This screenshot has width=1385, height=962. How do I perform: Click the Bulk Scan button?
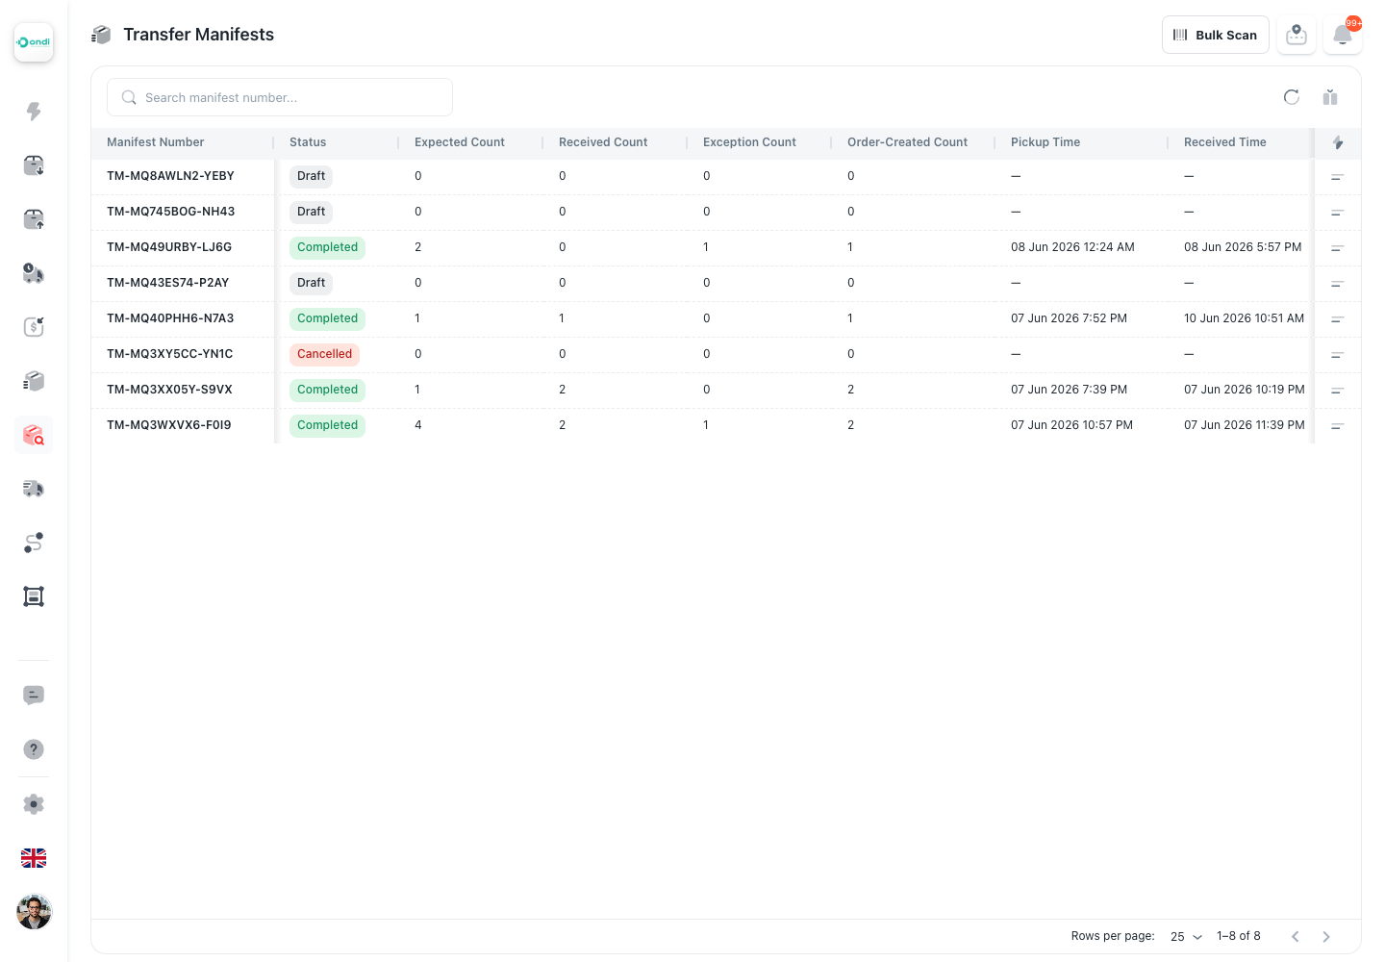1216,35
